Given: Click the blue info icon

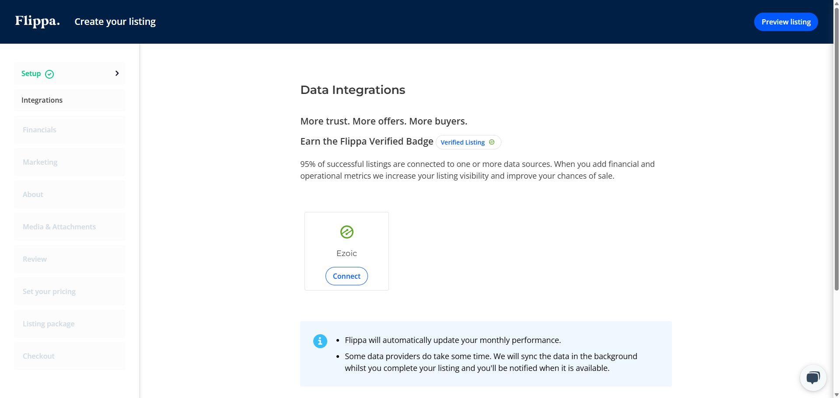Looking at the screenshot, I should point(320,341).
